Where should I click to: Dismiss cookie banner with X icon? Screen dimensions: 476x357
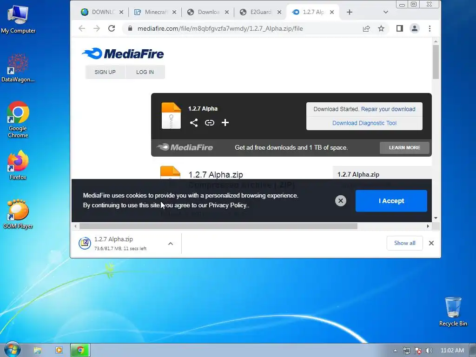pos(341,201)
